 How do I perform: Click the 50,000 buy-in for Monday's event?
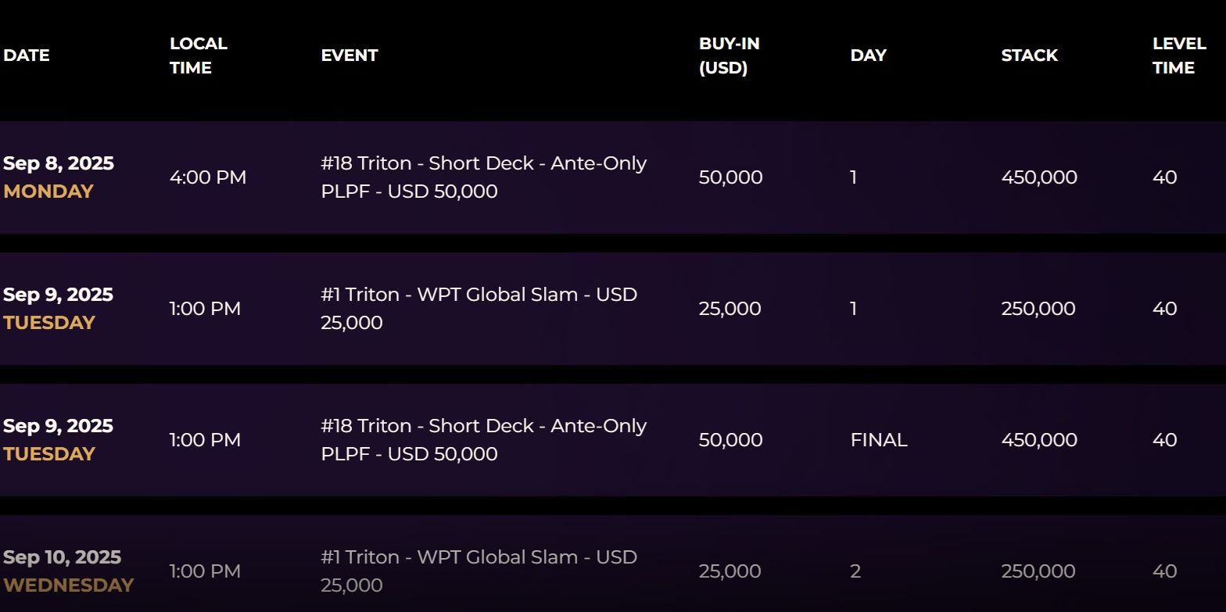(730, 177)
